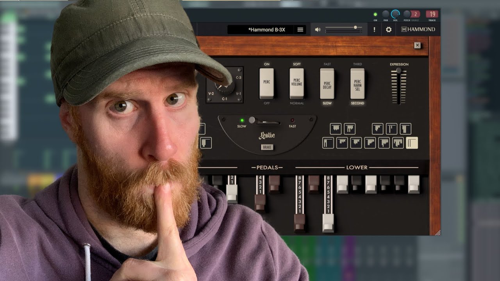Select the second preset key in the Lower top row
Image resolution: width=500 pixels, height=281 pixels.
click(x=350, y=129)
